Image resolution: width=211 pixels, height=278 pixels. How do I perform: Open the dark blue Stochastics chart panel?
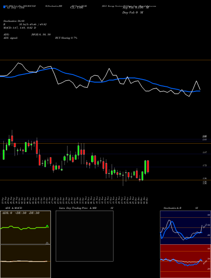[x=185, y=227]
